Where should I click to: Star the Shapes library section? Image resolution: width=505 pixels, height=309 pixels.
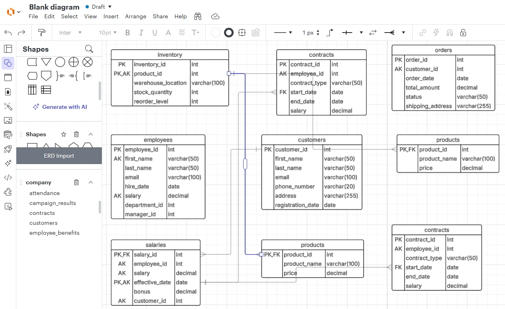click(63, 134)
